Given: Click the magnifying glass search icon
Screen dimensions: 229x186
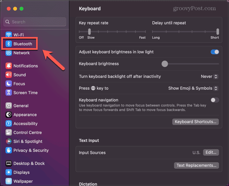Looking at the screenshot, I should [x=7, y=22].
